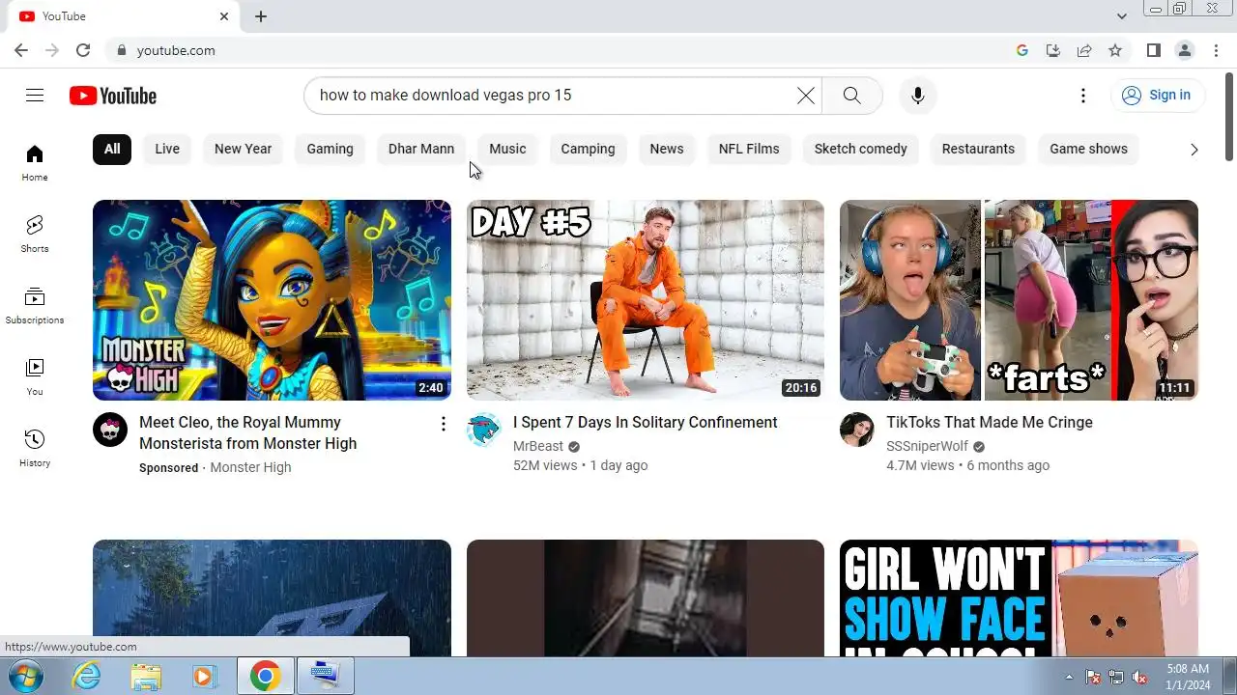Viewport: 1237px width, 695px height.
Task: Select the Dhar Mann filter chip
Action: pyautogui.click(x=421, y=149)
